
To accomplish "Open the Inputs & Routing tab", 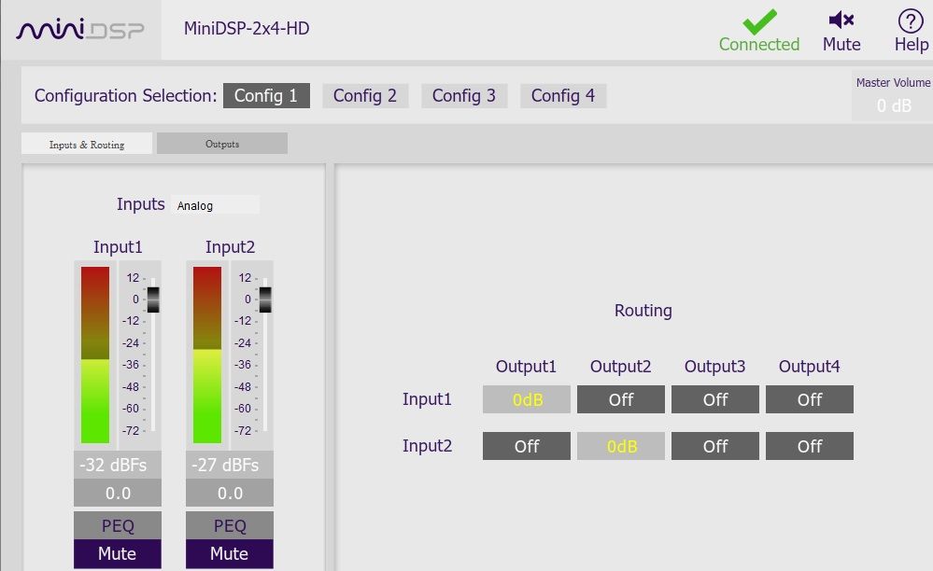I will [87, 144].
